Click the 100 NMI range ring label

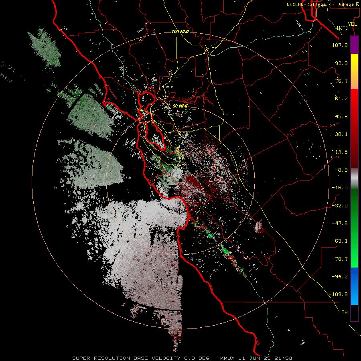click(x=180, y=32)
